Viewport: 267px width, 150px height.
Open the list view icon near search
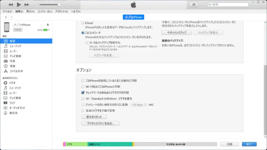[x=193, y=5]
